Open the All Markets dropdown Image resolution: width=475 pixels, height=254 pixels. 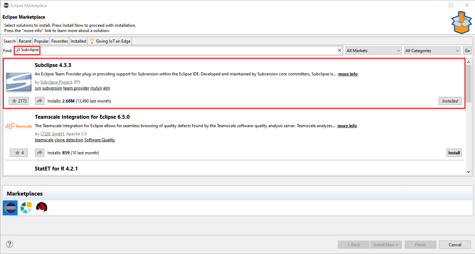[x=373, y=51]
